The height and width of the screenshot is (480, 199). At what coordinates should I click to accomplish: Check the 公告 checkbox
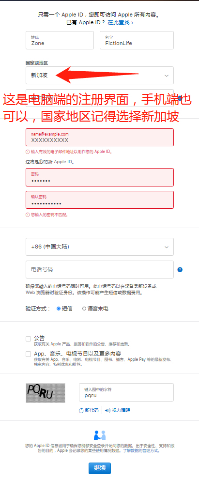pos(29,339)
